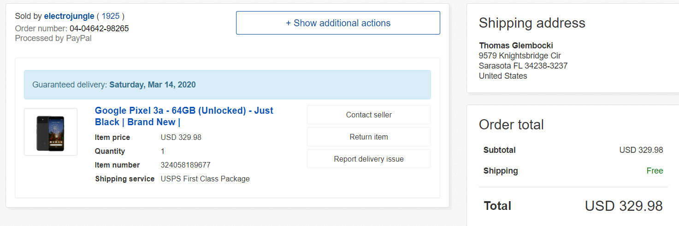Click the Pixel 3a product thumbnail
The height and width of the screenshot is (226, 679).
click(x=51, y=132)
